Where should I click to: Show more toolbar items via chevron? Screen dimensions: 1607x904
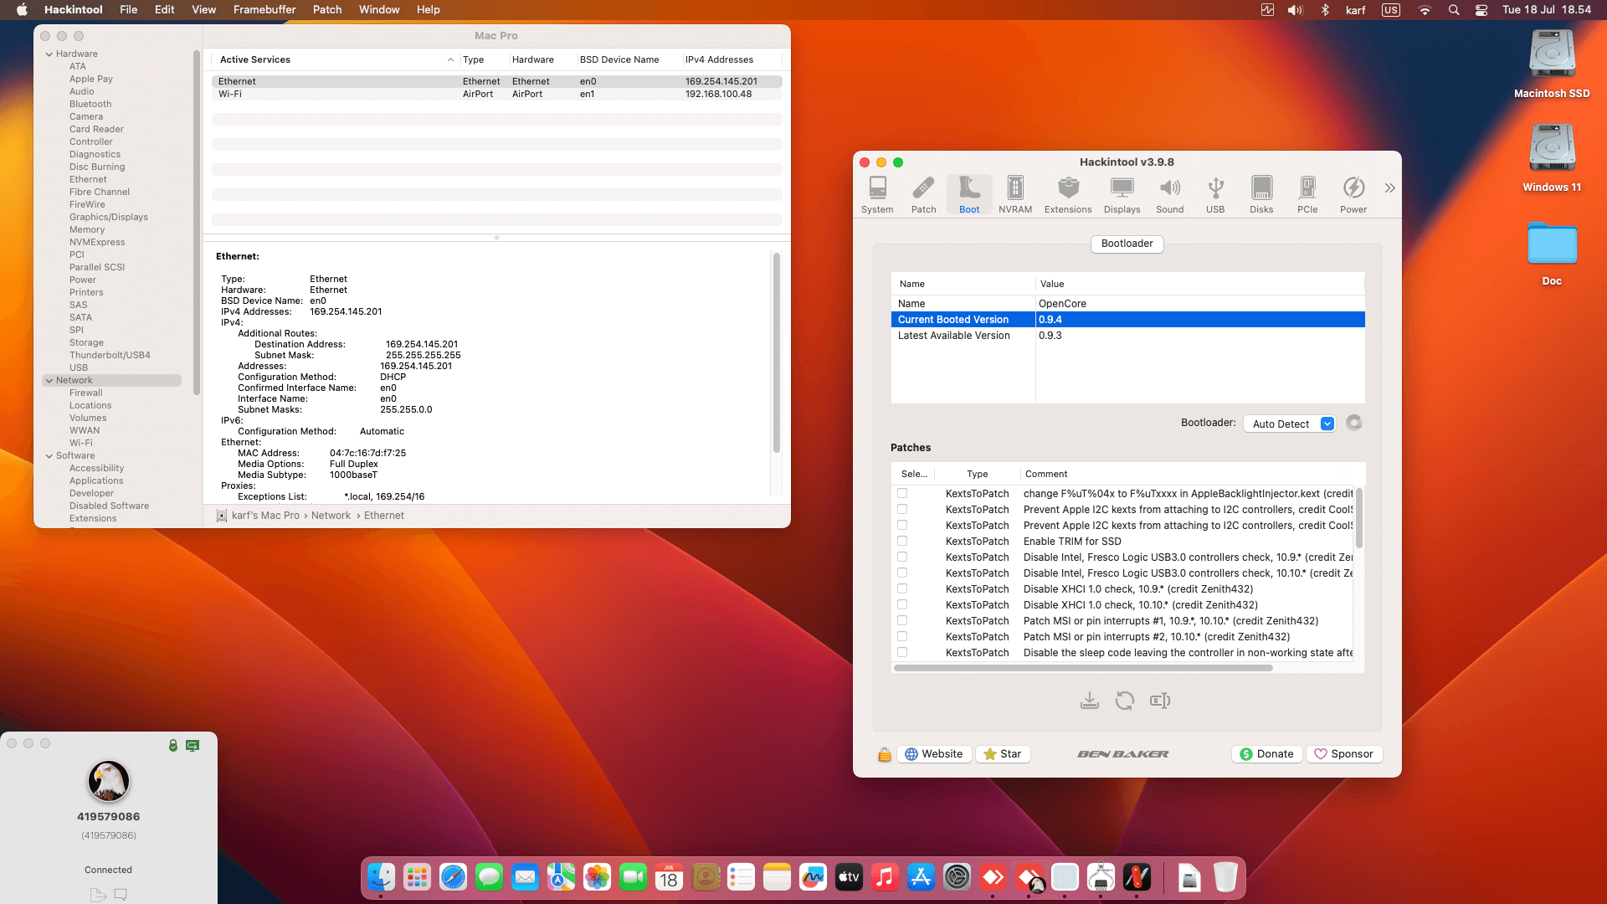[x=1389, y=187]
